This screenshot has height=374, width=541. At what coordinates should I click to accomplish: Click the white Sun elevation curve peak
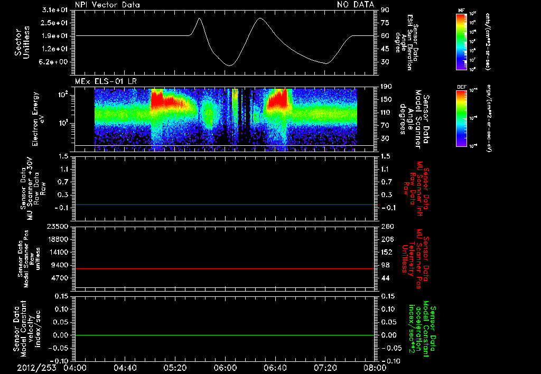tap(260, 18)
